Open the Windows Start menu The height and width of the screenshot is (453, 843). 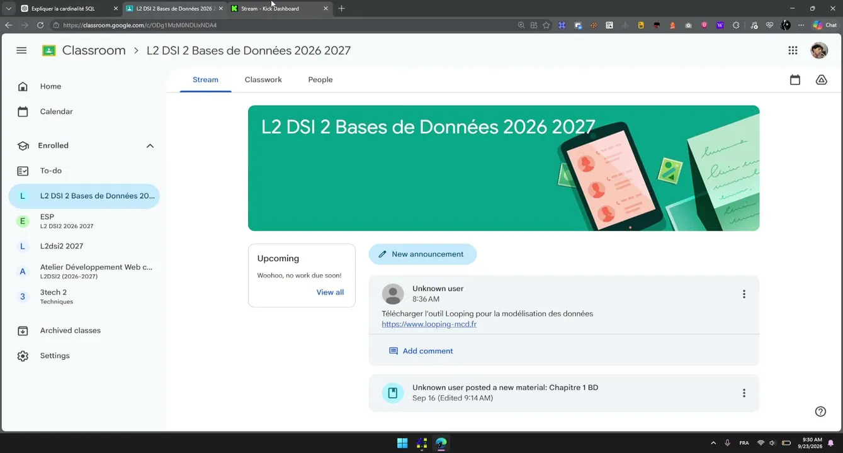402,443
